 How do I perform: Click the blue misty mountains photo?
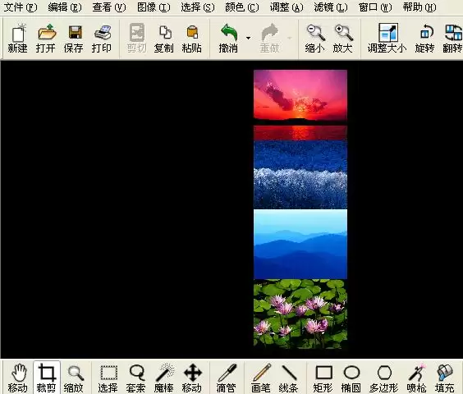tap(300, 245)
